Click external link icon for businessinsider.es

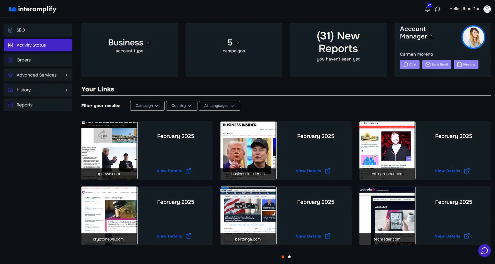(x=328, y=171)
